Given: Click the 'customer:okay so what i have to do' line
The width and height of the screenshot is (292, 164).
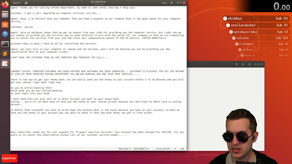Looking at the screenshot, I should pos(53,44).
